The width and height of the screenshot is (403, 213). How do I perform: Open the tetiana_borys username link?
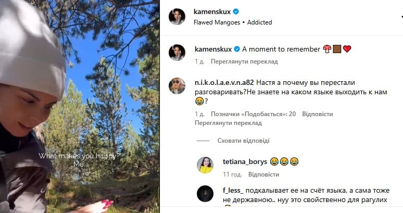tap(245, 161)
